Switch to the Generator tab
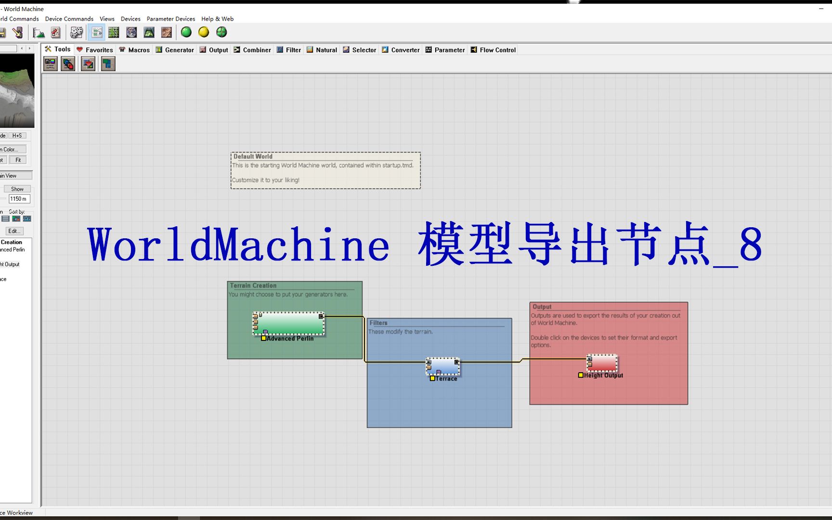832x520 pixels. click(x=175, y=50)
